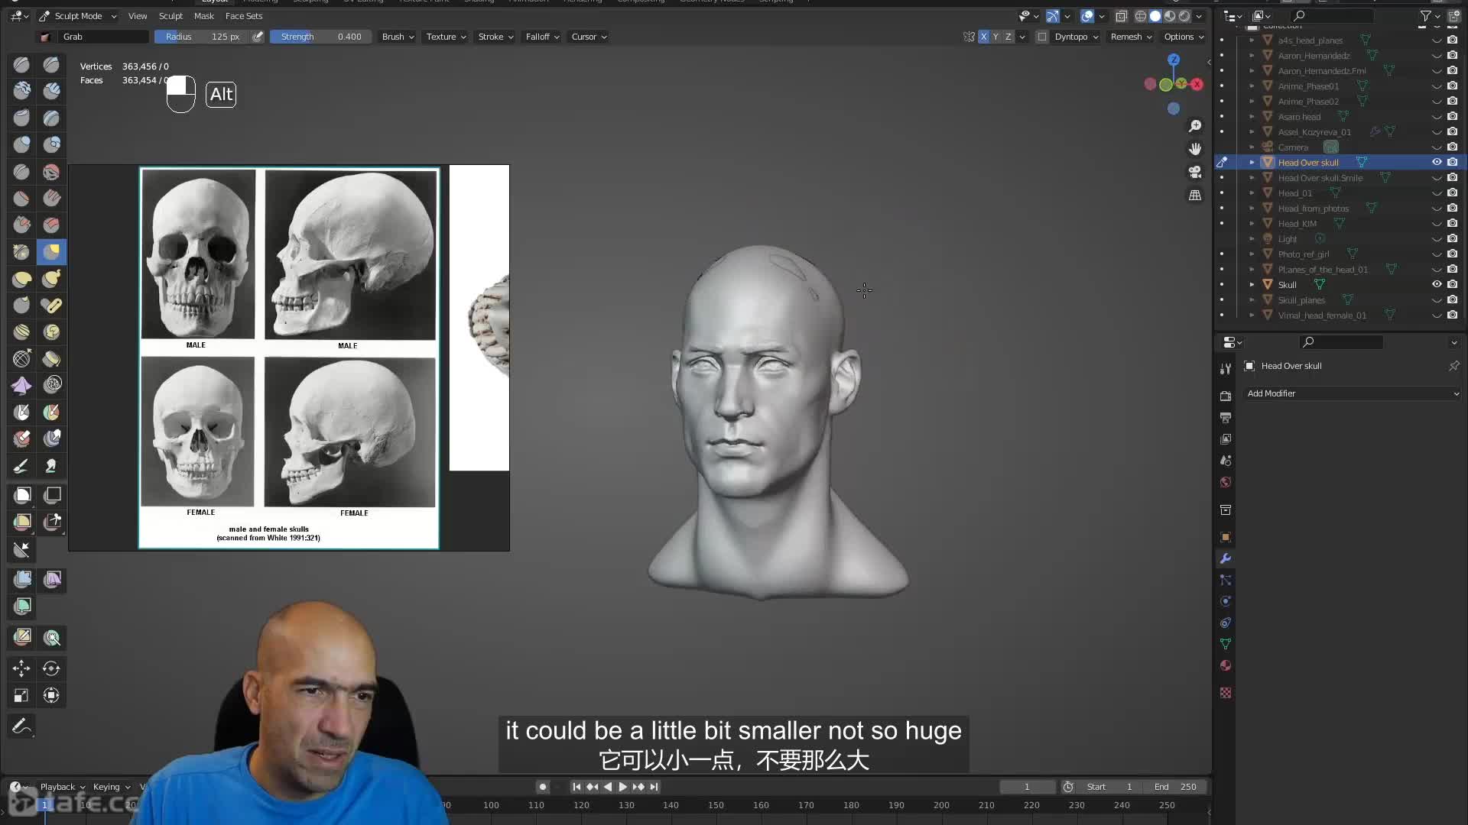Open the Falloff dropdown

(x=542, y=37)
